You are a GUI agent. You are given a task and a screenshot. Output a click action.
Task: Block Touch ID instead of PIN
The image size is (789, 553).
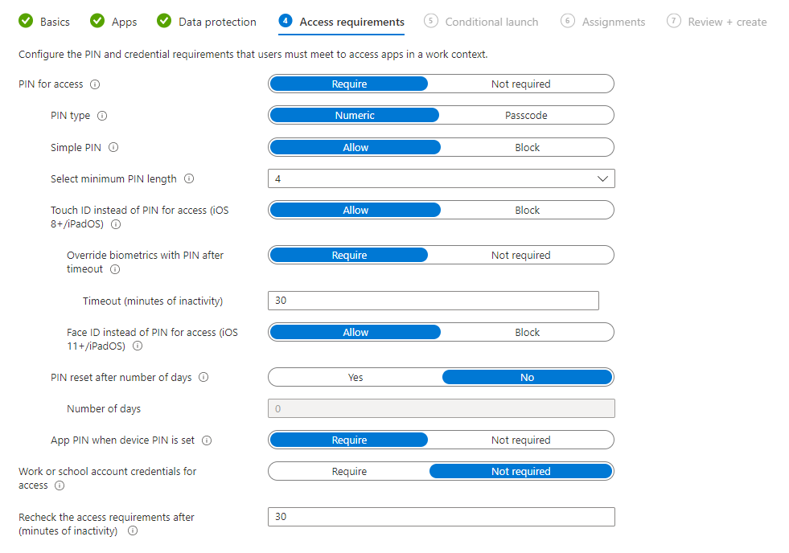pyautogui.click(x=527, y=211)
